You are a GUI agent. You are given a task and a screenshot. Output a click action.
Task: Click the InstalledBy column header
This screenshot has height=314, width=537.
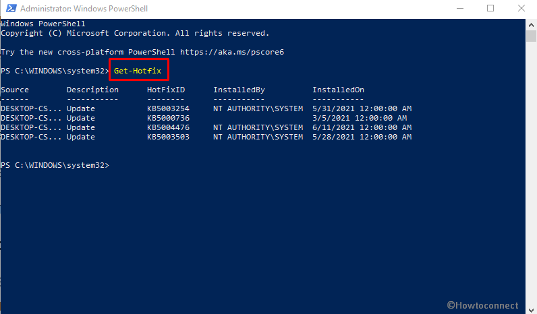(239, 90)
